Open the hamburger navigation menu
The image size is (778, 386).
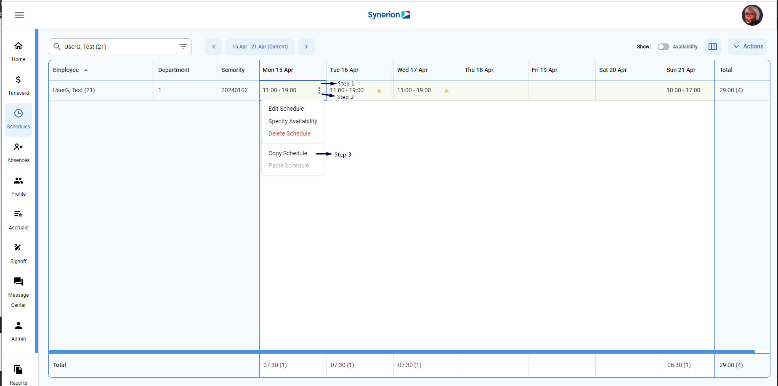pyautogui.click(x=19, y=15)
